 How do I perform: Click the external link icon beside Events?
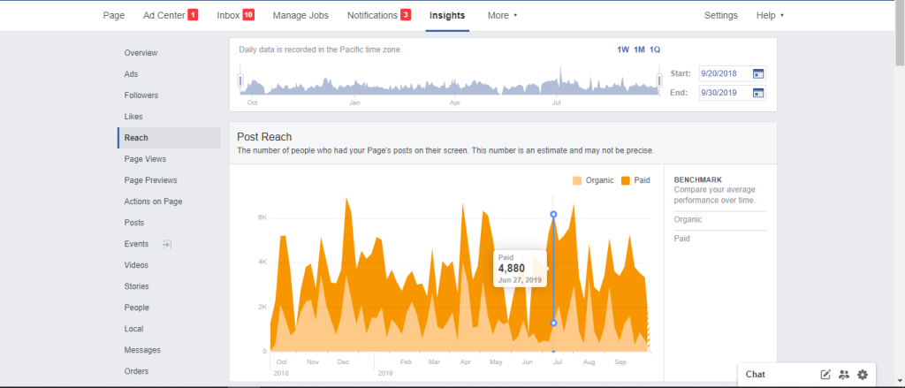click(165, 244)
